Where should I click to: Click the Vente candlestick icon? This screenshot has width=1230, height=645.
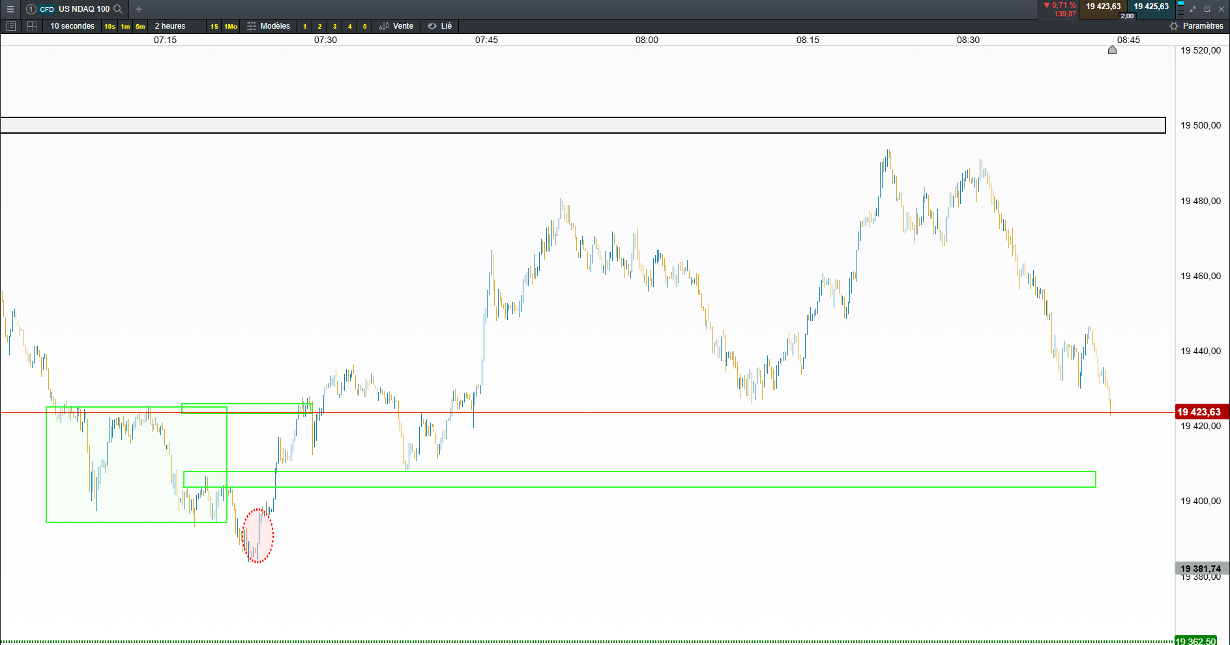coord(384,26)
